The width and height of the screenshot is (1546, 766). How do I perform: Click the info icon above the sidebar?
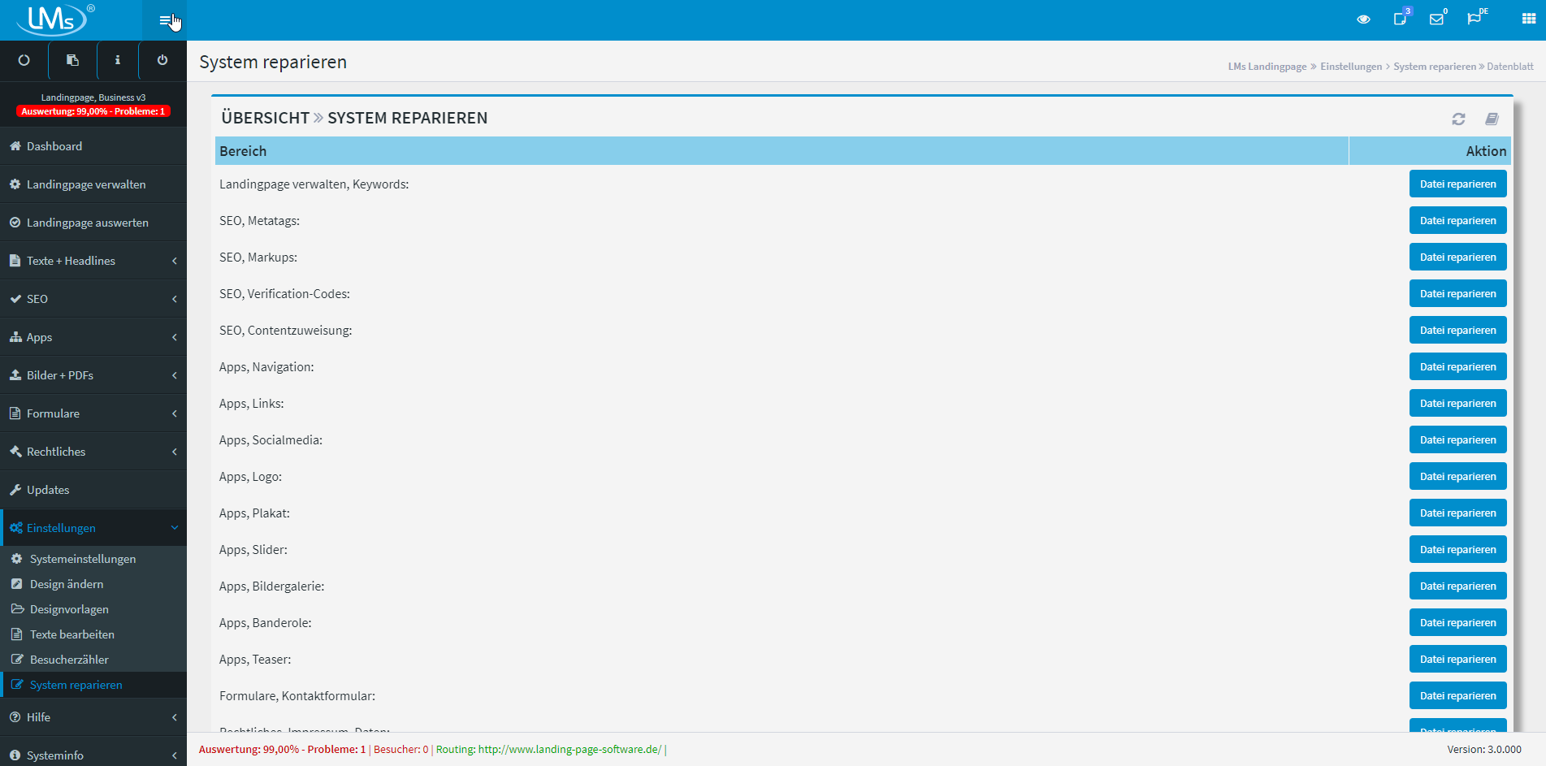tap(117, 60)
